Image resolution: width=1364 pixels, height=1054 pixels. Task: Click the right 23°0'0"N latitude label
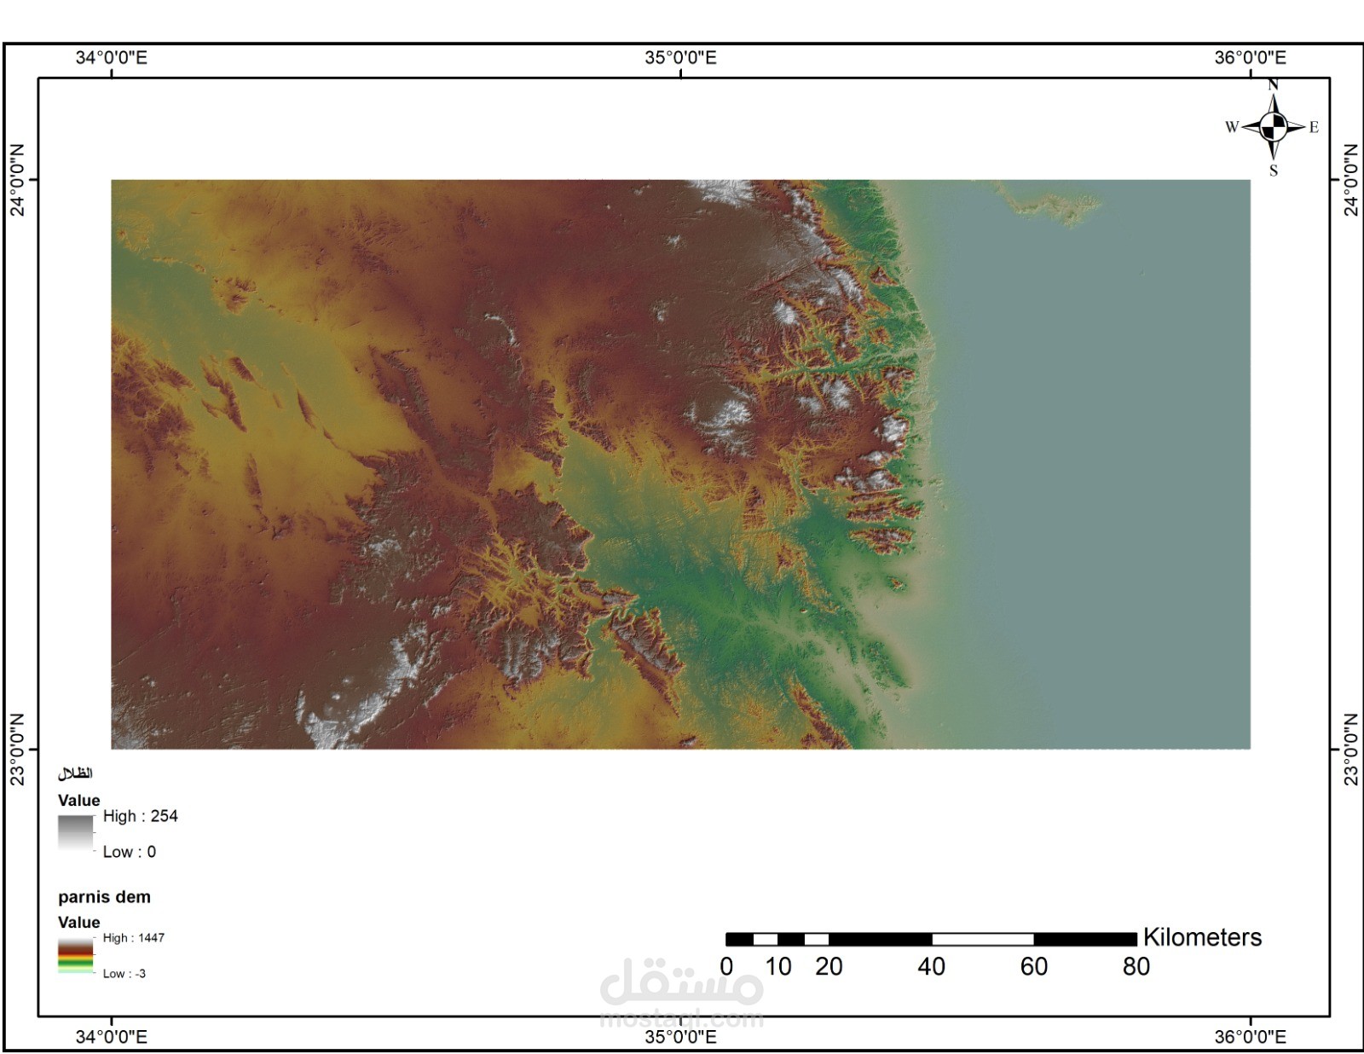tap(1351, 750)
